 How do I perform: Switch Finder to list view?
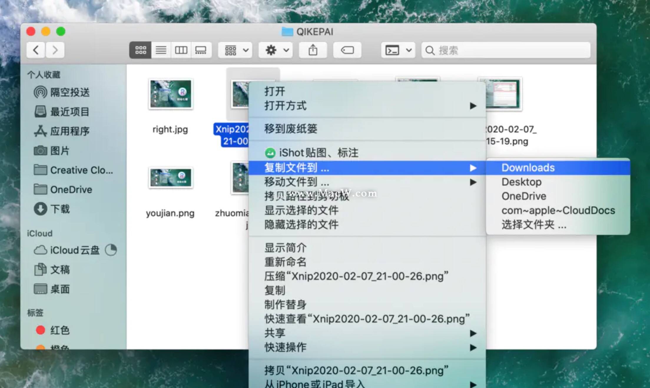click(161, 50)
